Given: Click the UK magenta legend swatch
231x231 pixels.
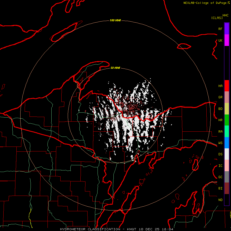Looking at the screenshot, I should tap(227, 40).
